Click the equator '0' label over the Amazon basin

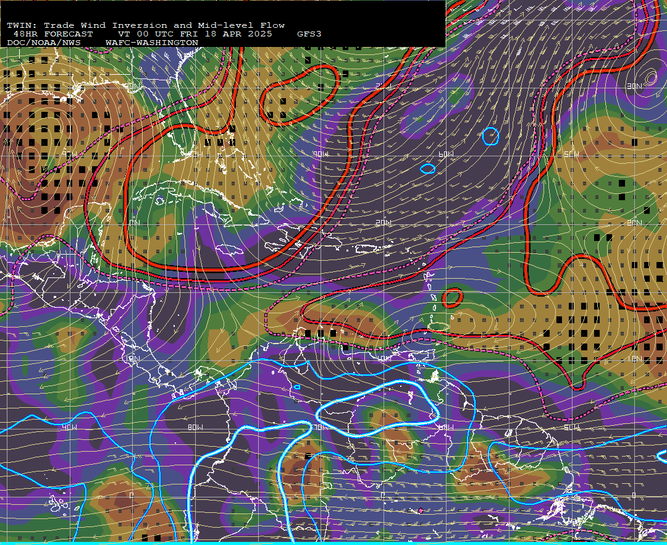(x=383, y=495)
